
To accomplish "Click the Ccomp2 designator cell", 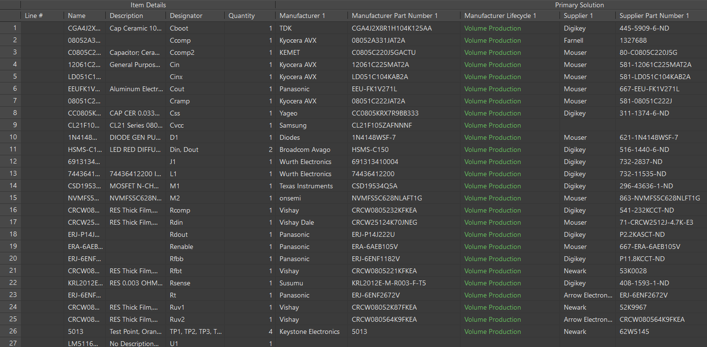I will point(195,52).
